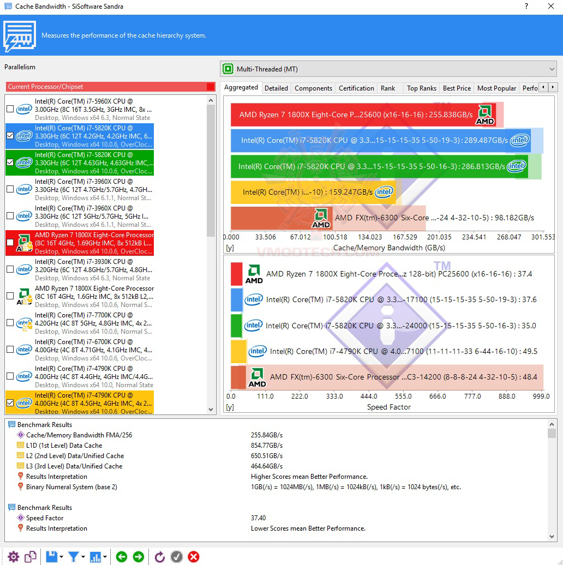This screenshot has width=563, height=565.
Task: Click the tab strip scroll left arrow
Action: pos(543,87)
